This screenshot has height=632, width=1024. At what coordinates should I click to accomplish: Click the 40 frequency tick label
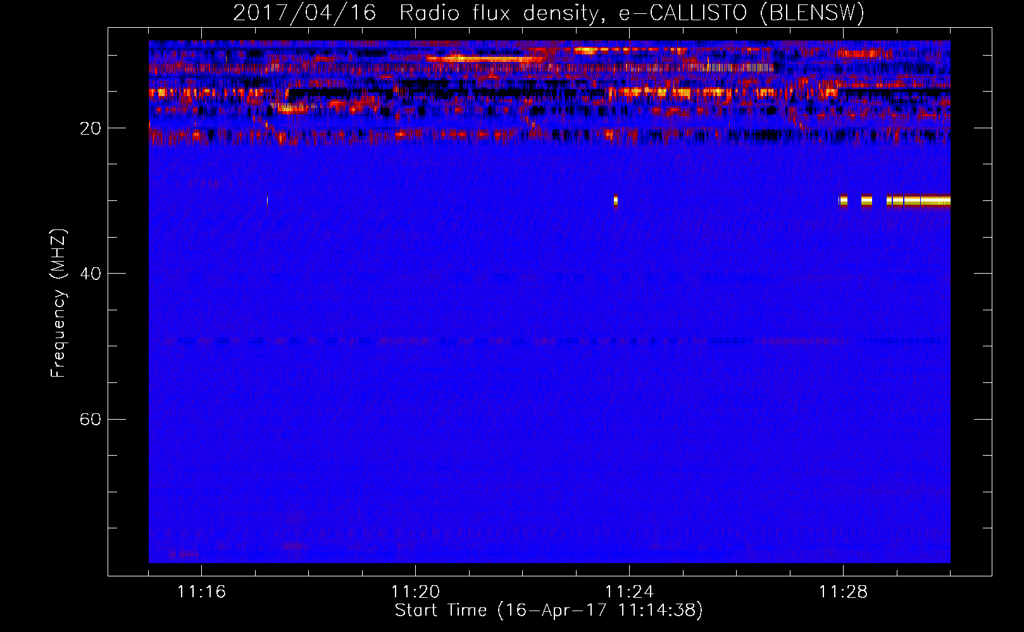click(x=90, y=274)
